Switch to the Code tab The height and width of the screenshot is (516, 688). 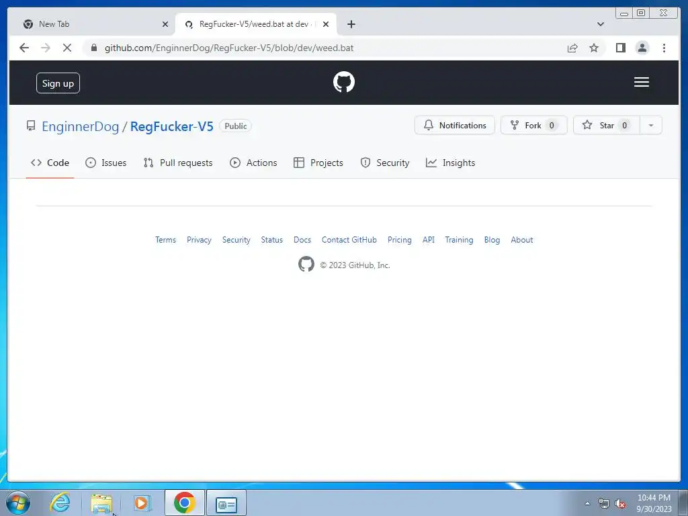click(50, 163)
